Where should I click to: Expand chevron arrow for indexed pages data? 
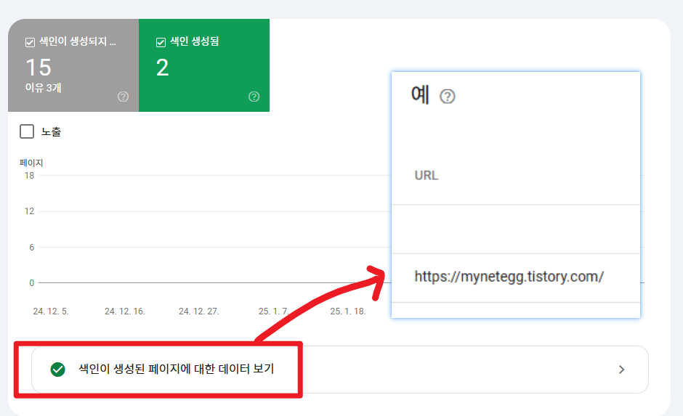coord(621,370)
